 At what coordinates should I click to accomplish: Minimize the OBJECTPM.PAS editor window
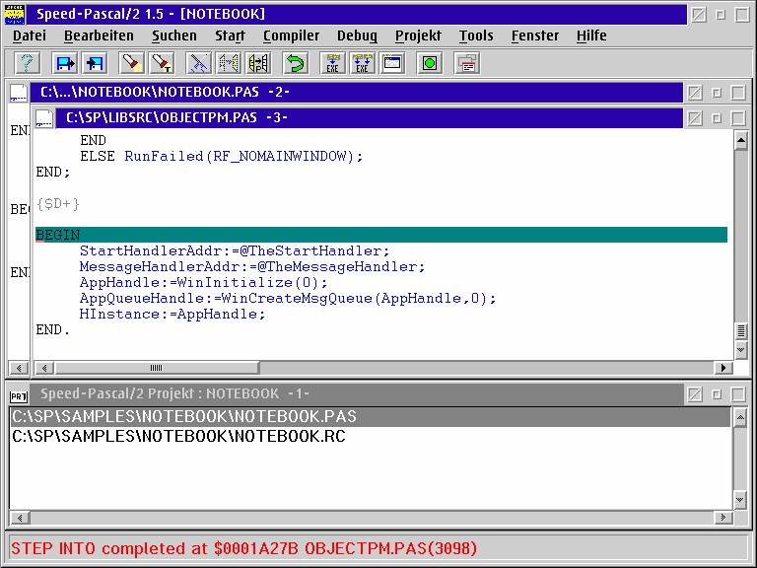click(x=717, y=118)
